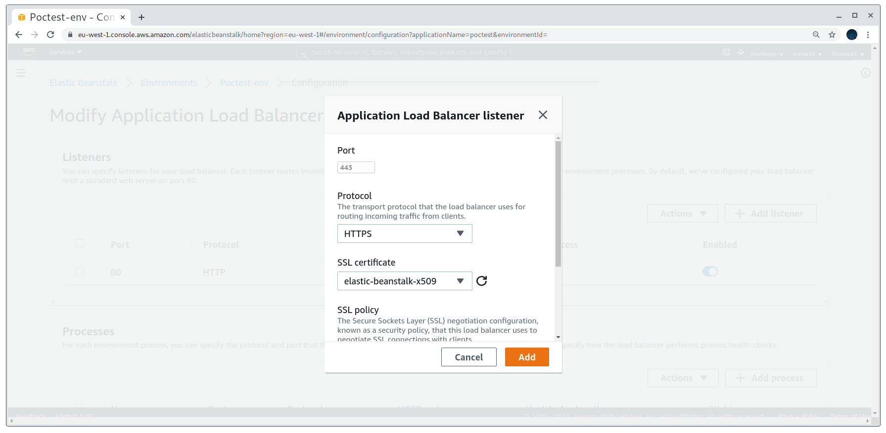
Task: Open the Services menu
Action: (x=65, y=52)
